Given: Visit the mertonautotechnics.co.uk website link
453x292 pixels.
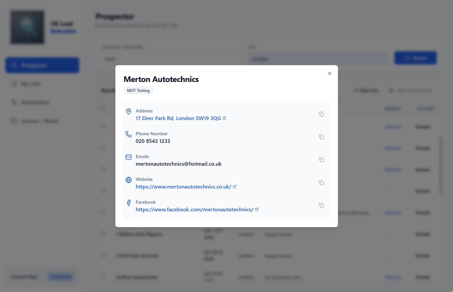Looking at the screenshot, I should point(184,187).
